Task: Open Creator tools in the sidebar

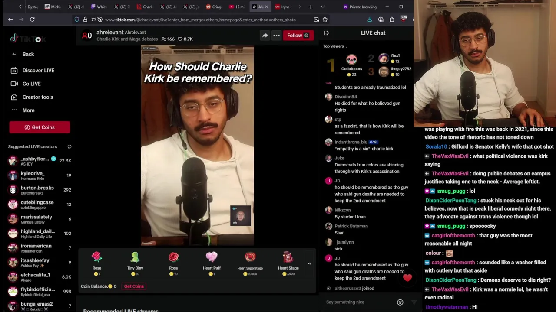Action: [32, 97]
